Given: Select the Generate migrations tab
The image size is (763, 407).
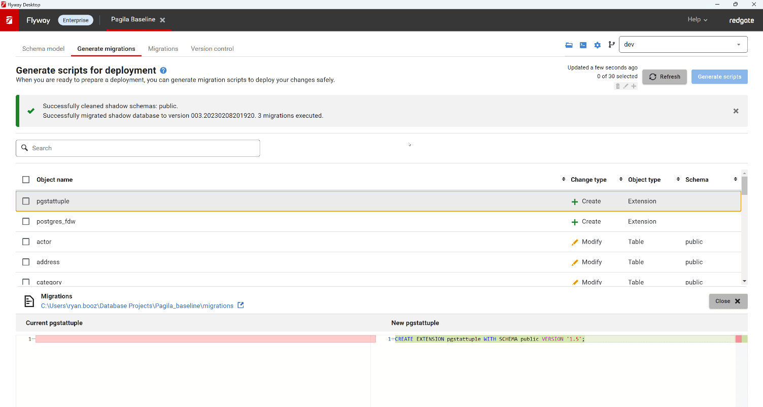Looking at the screenshot, I should point(106,49).
